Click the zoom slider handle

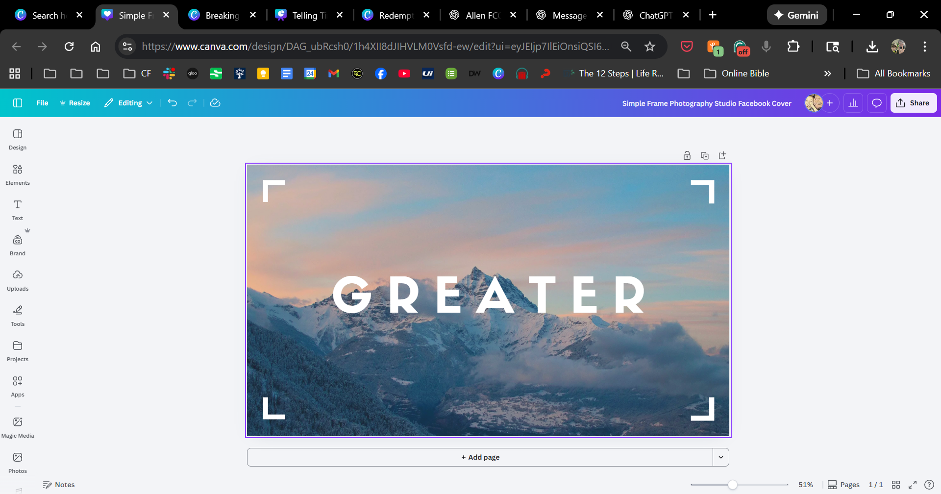point(732,485)
